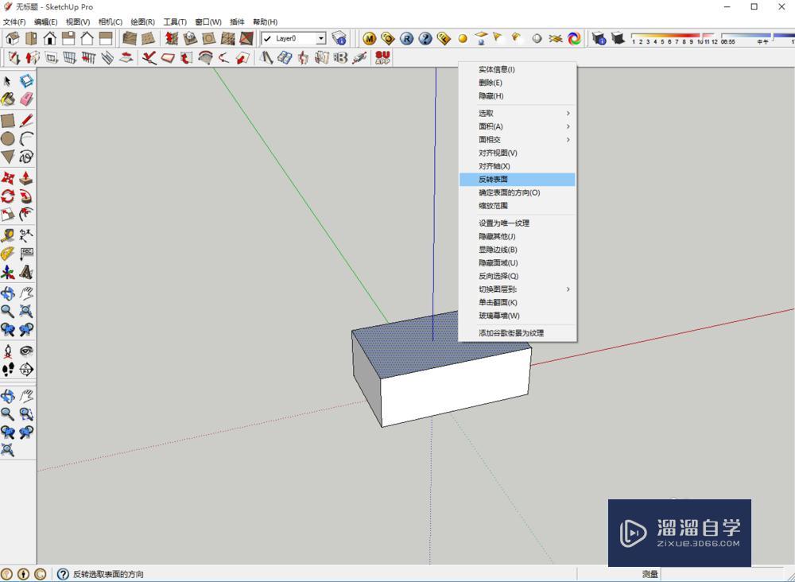Choose 隐藏(H) in context menu
Screen dimensions: 795x582
point(518,96)
